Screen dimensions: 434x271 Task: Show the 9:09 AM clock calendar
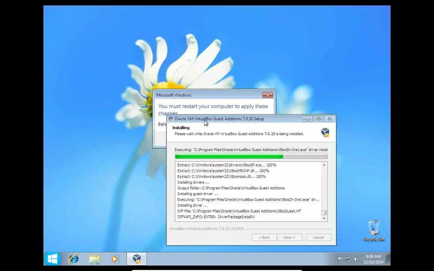[x=373, y=259]
